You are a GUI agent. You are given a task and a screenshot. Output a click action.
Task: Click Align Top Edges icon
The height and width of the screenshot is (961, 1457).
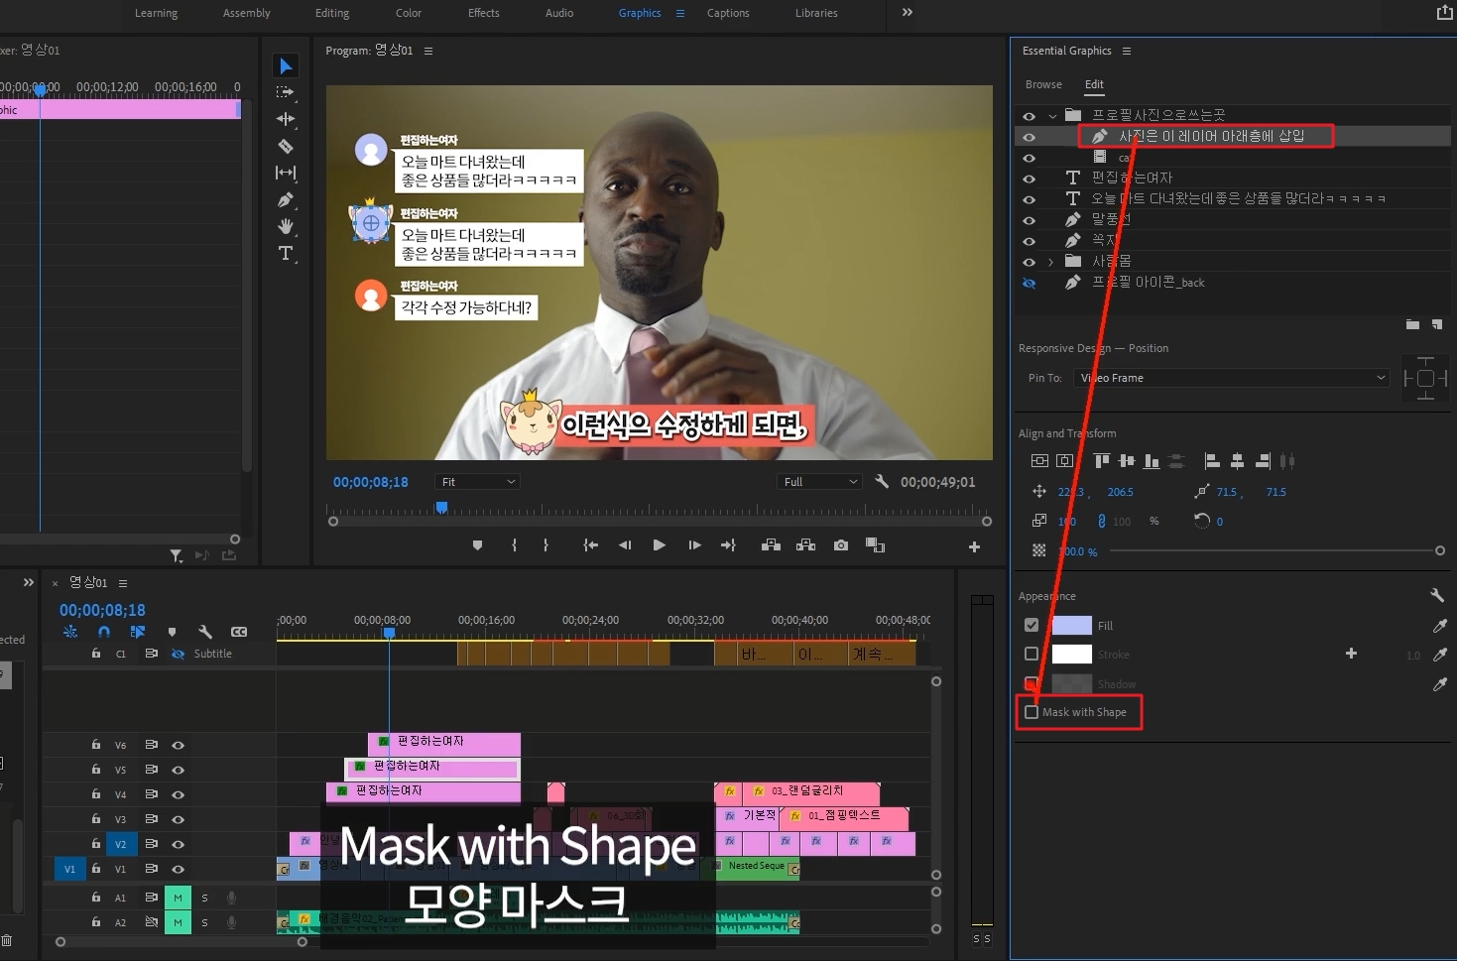click(x=1101, y=461)
